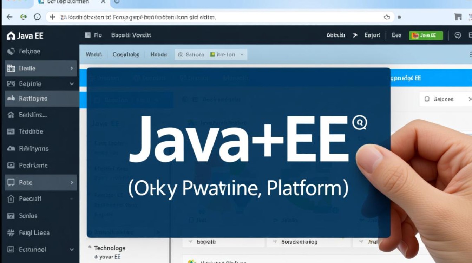Click the circular help icon near the top right
The image size is (472, 263).
click(458, 35)
